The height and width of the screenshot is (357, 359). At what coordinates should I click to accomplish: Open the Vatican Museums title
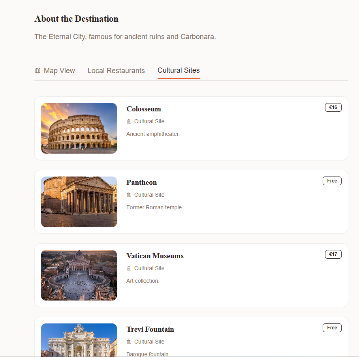[x=155, y=256]
